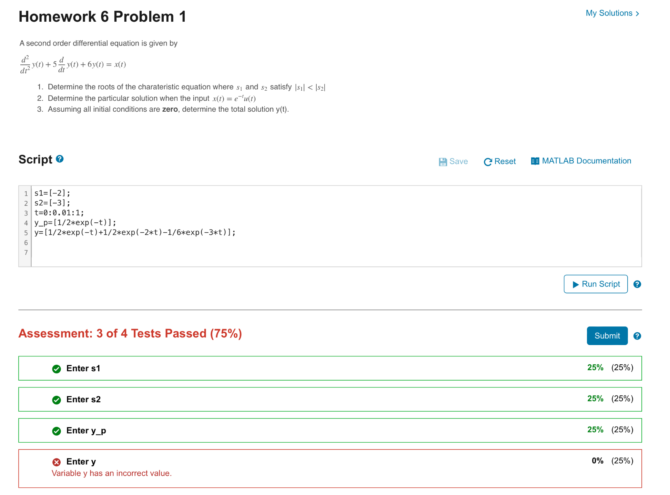Click the help icon beside Run Script

tap(637, 284)
